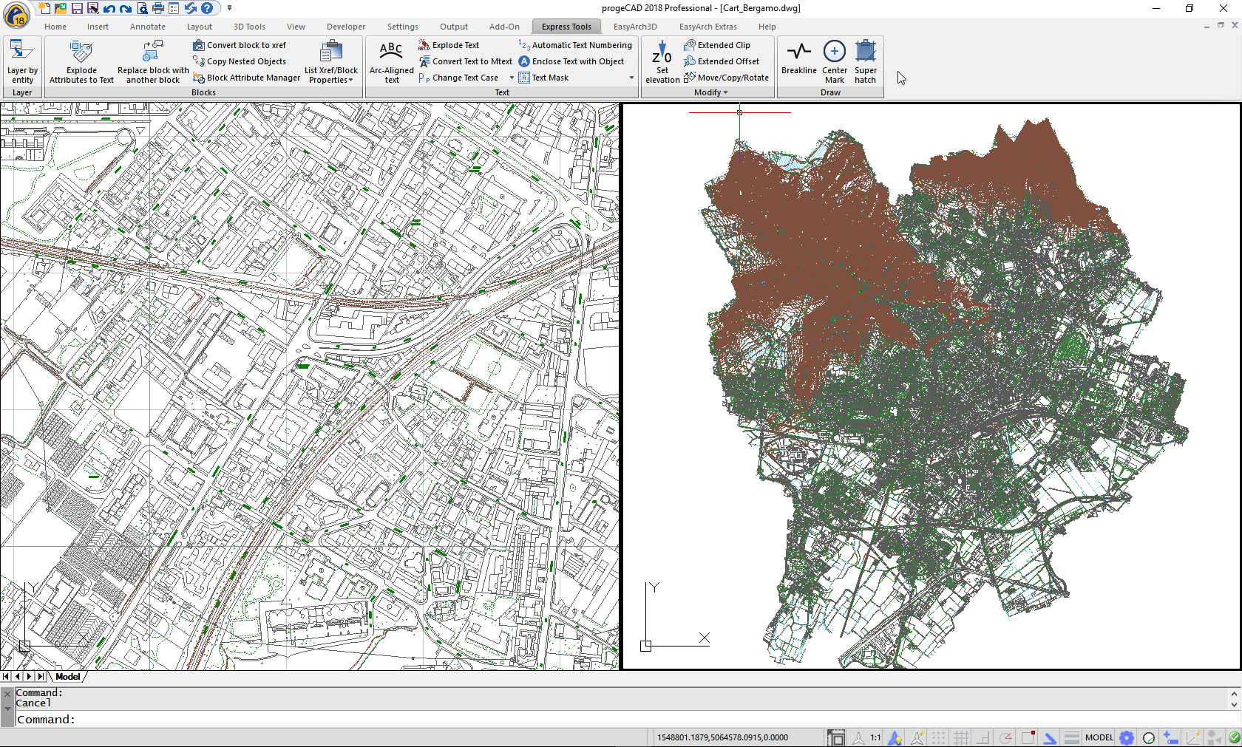
Task: Click the Properties list icon in quick access
Action: click(174, 8)
